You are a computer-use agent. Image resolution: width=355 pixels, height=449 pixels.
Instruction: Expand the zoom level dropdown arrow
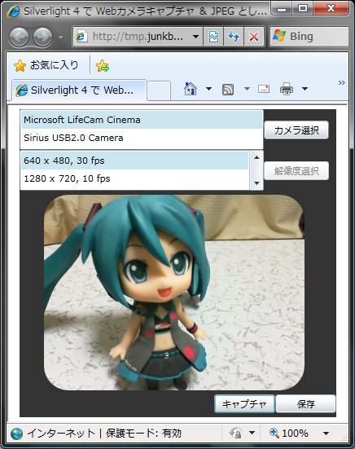coord(327,434)
